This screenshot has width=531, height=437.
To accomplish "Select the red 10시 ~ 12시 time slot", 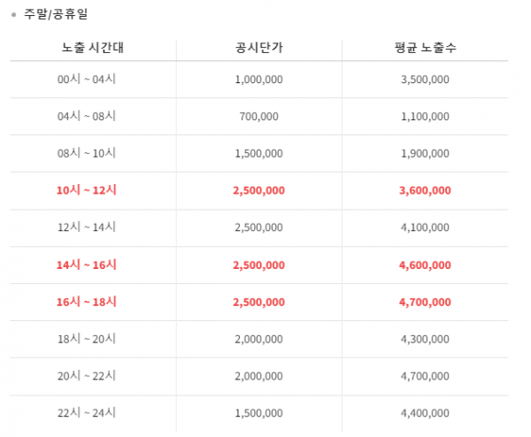I will 87,190.
